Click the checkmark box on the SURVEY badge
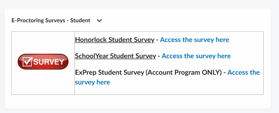 pyautogui.click(x=28, y=62)
